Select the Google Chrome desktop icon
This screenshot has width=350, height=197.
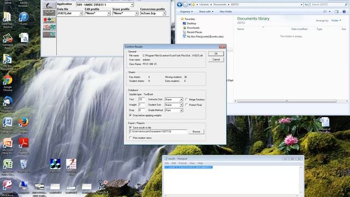point(8,83)
